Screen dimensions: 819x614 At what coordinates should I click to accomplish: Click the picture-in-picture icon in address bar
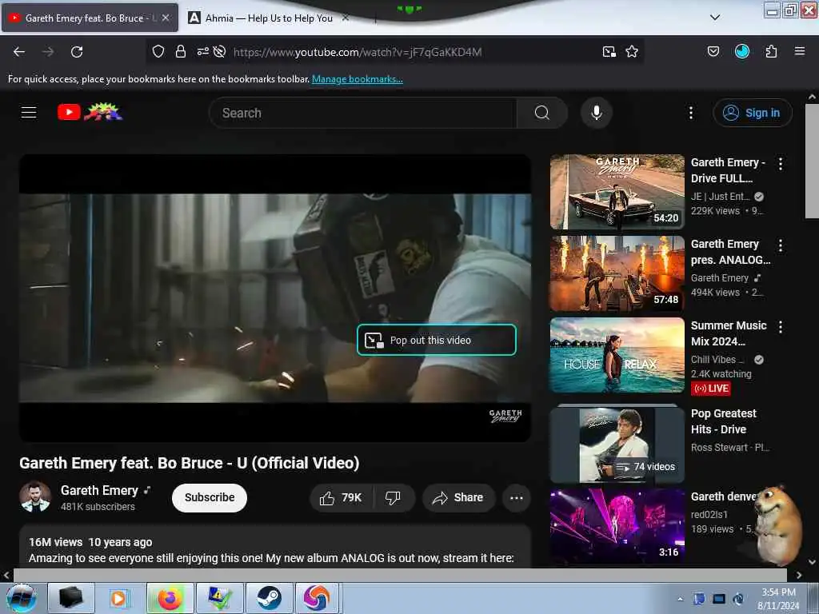609,51
